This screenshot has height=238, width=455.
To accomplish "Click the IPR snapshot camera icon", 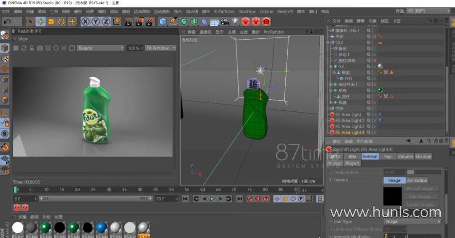I will [x=40, y=48].
